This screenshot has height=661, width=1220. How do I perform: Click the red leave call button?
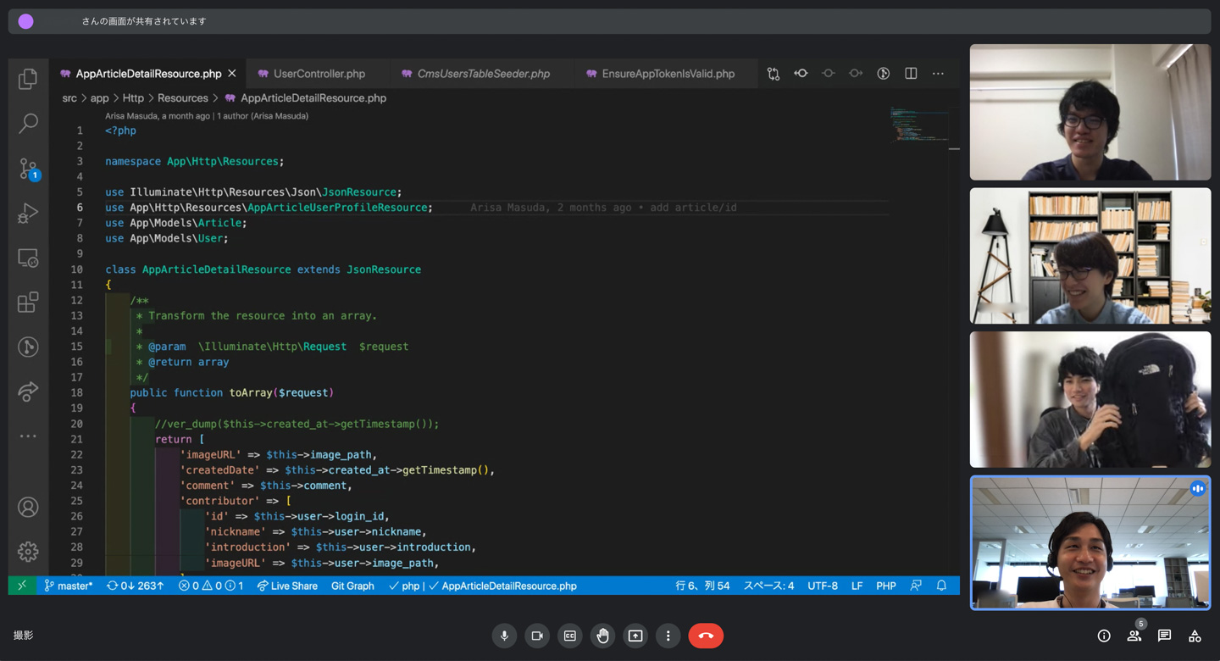(706, 636)
